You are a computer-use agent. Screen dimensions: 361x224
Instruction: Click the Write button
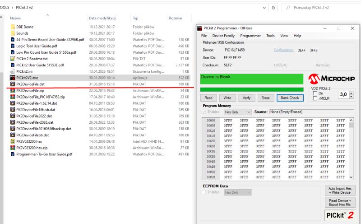click(227, 98)
